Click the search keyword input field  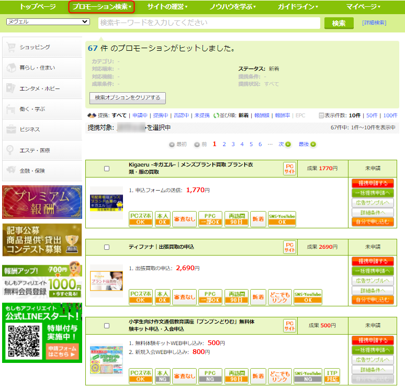209,23
